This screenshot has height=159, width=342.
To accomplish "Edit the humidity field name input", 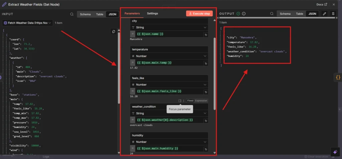I will (x=169, y=135).
